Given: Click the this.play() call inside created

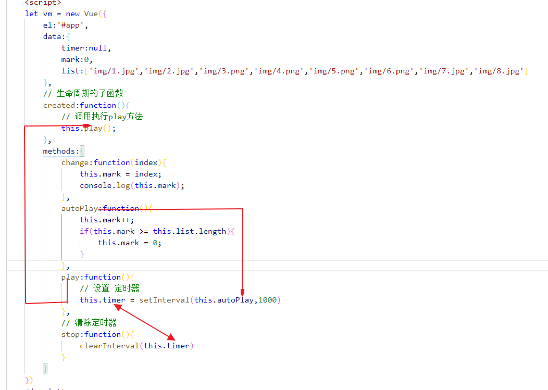Looking at the screenshot, I should 88,128.
